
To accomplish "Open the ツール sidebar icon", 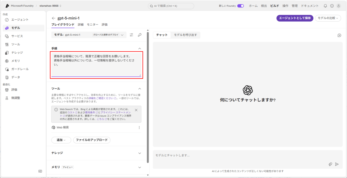I will coord(7,44).
